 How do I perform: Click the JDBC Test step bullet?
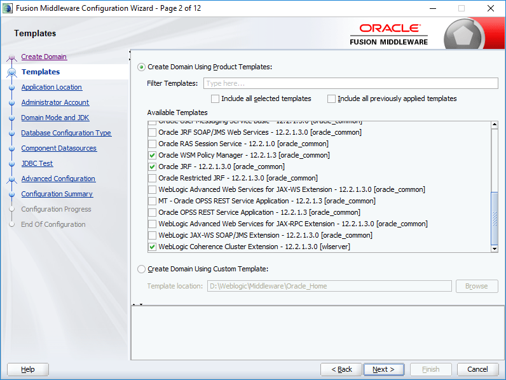click(12, 163)
